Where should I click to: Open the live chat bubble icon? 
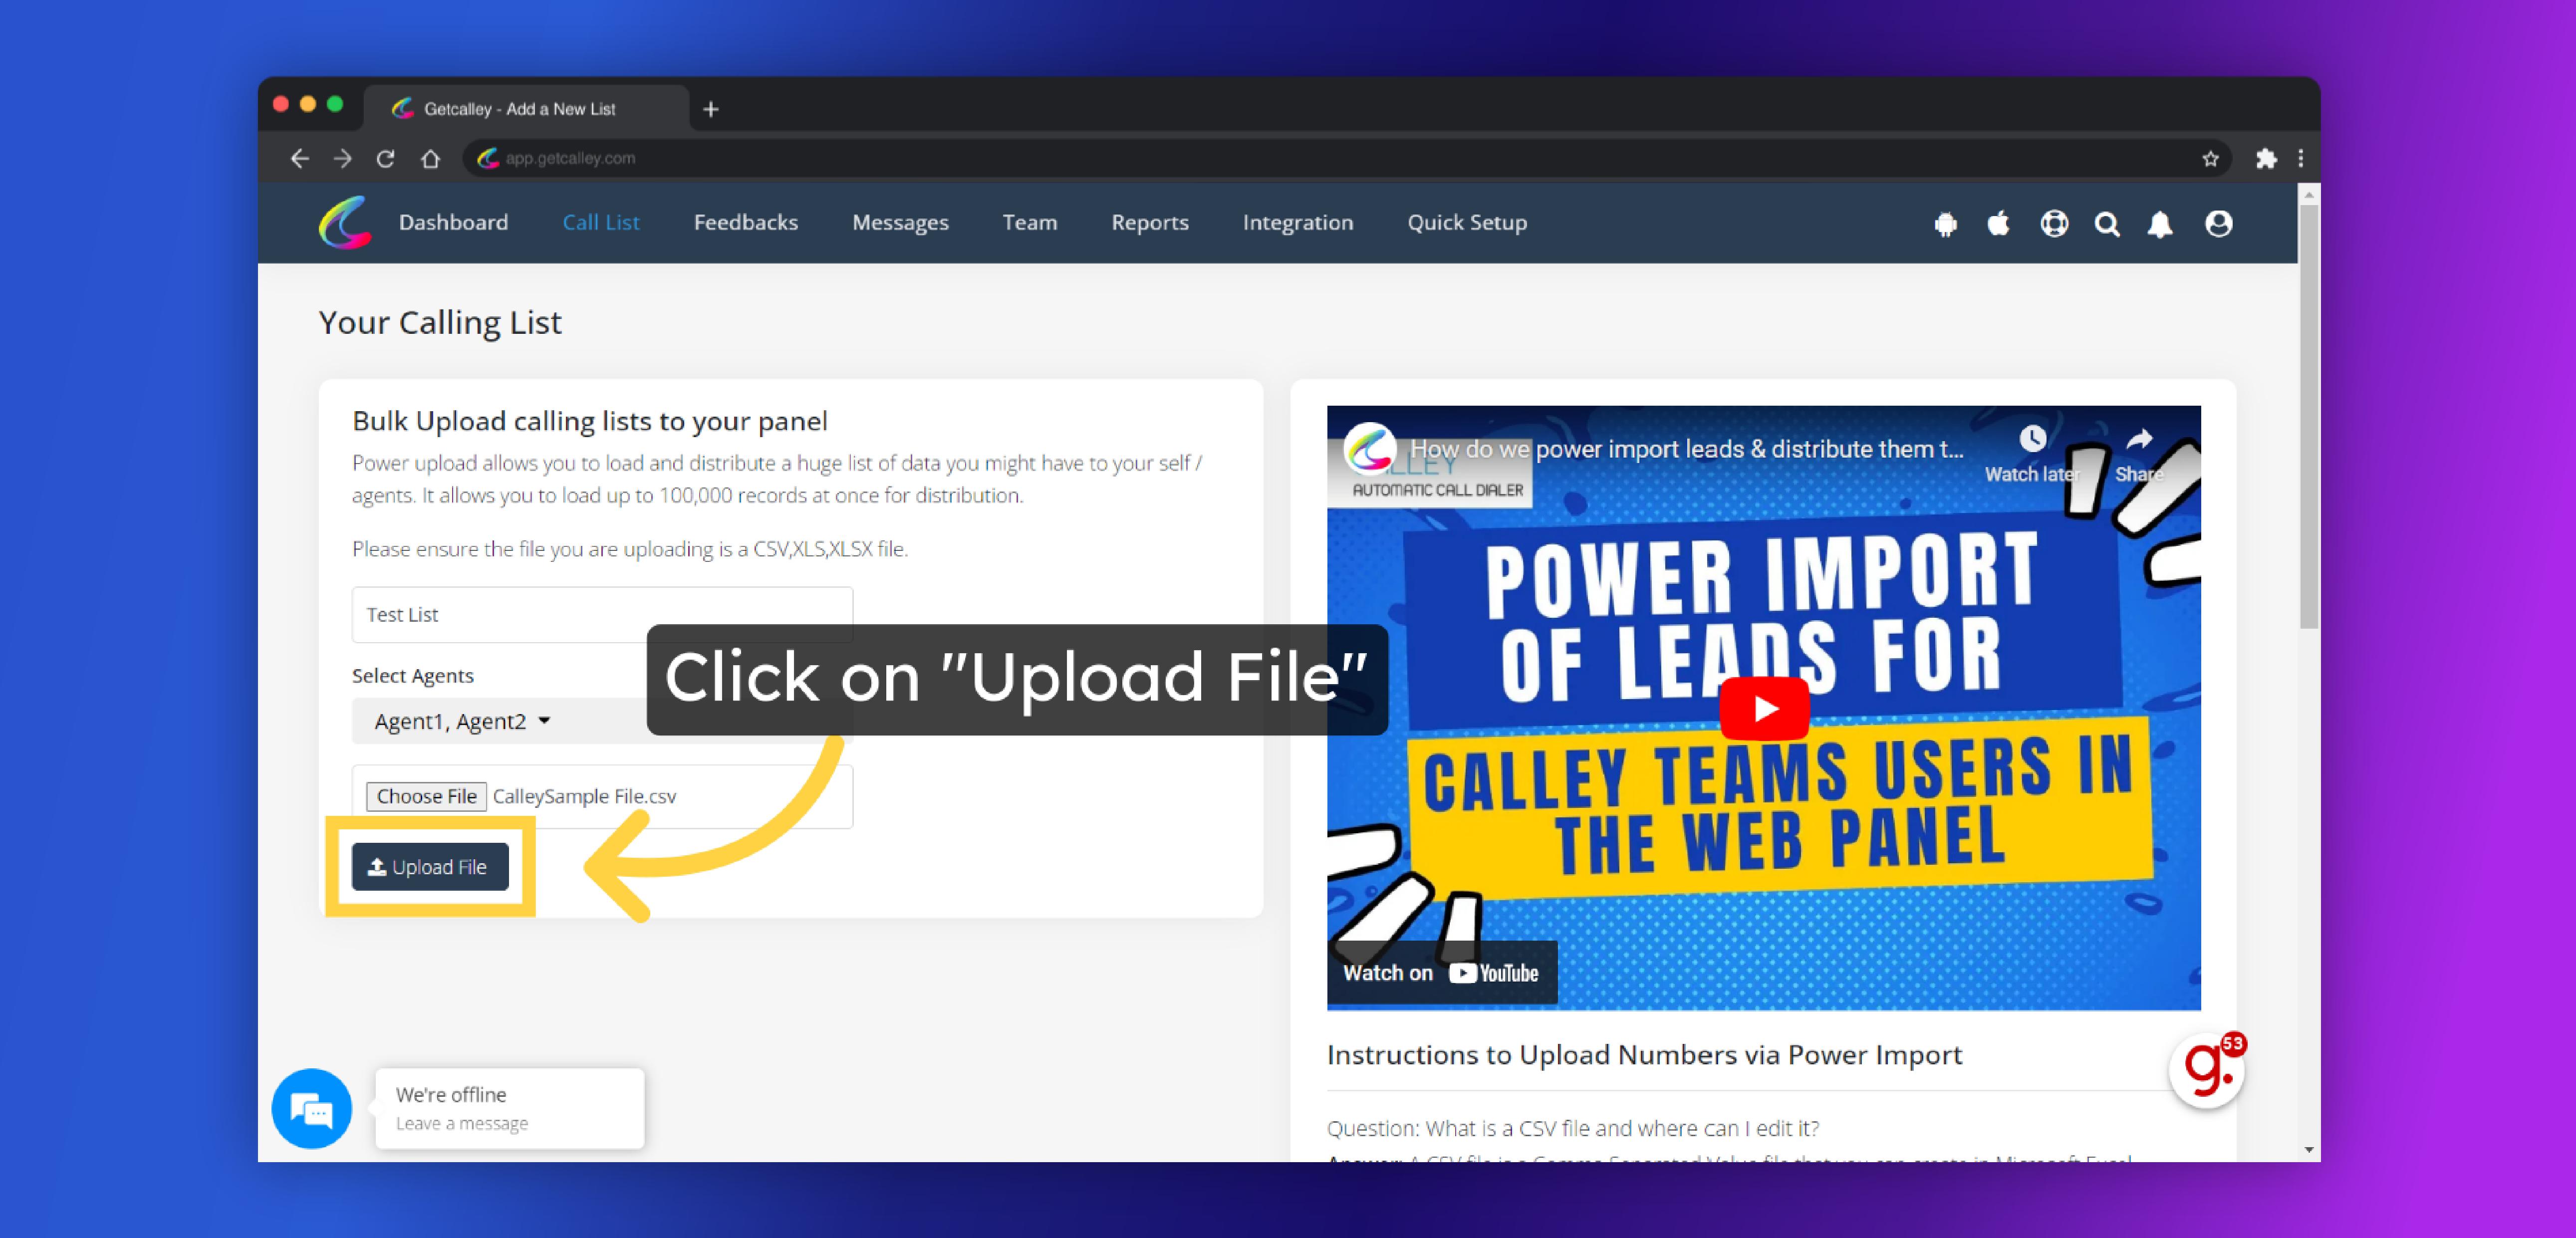click(311, 1108)
